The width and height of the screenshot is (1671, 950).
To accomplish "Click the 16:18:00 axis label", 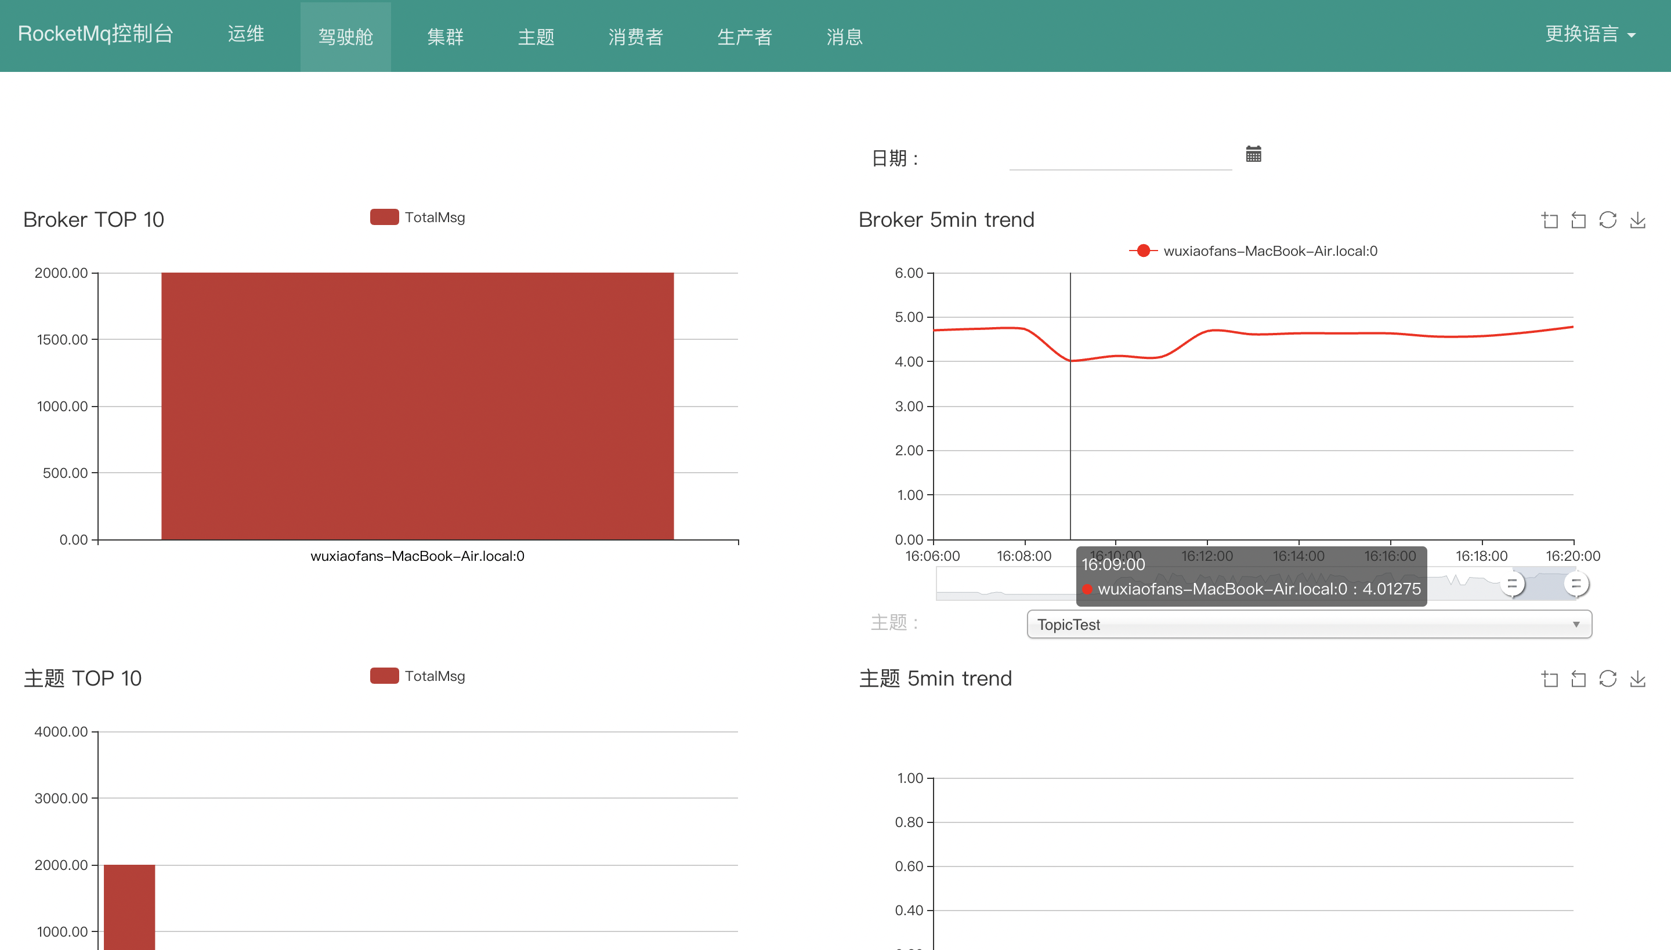I will click(1482, 556).
